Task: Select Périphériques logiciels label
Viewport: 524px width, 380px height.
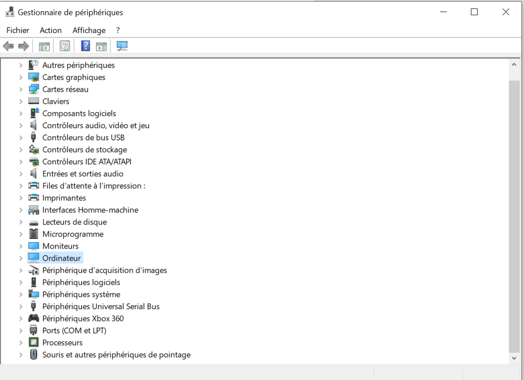Action: point(81,282)
